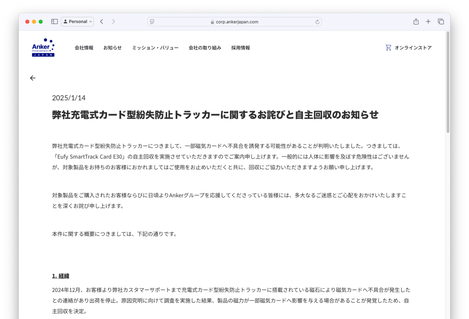Click the Anker Innovations Japan logo
Image resolution: width=469 pixels, height=319 pixels.
(43, 48)
